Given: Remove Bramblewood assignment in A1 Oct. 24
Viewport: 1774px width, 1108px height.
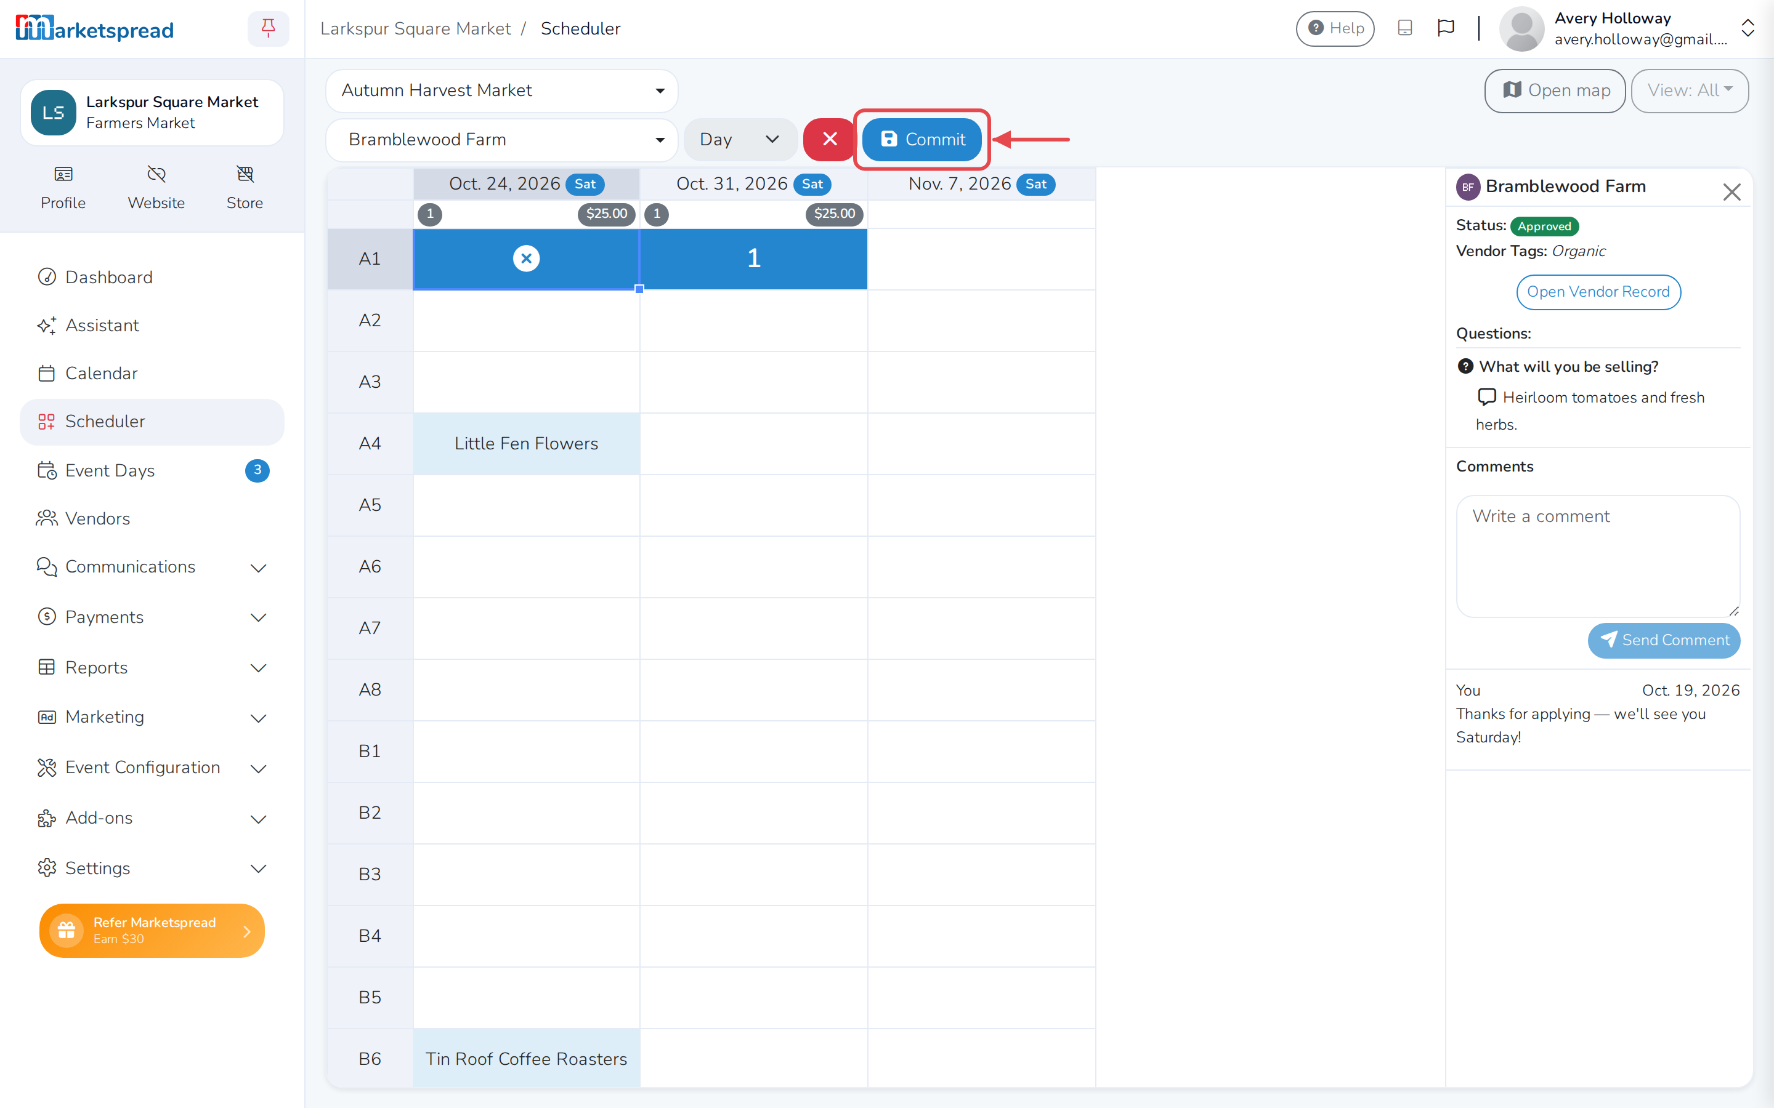Looking at the screenshot, I should pos(526,258).
